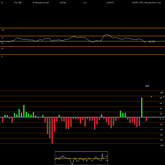Click the RSI axis label 30
The width and height of the screenshot is (165, 165).
[x=2, y=49]
